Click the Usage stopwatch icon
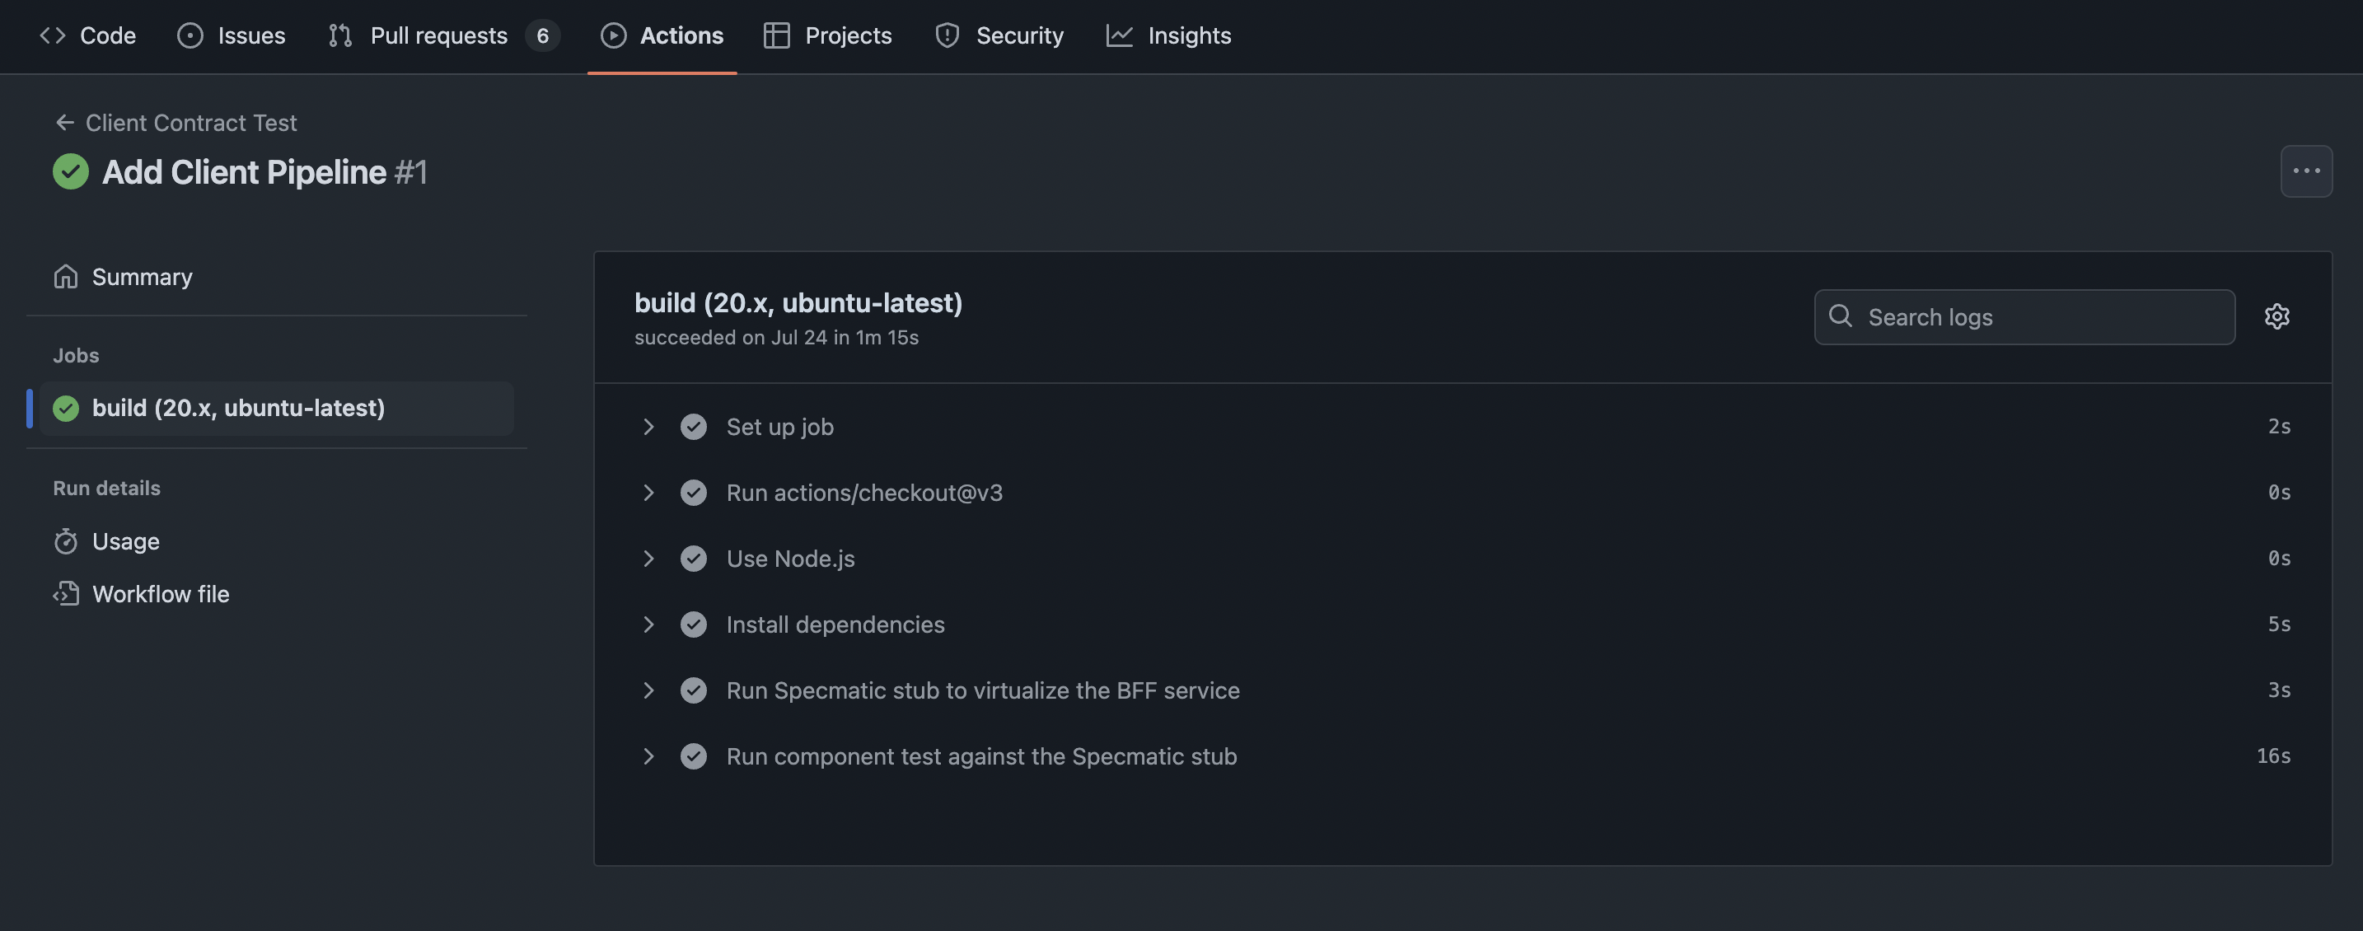Viewport: 2363px width, 931px height. coord(66,541)
